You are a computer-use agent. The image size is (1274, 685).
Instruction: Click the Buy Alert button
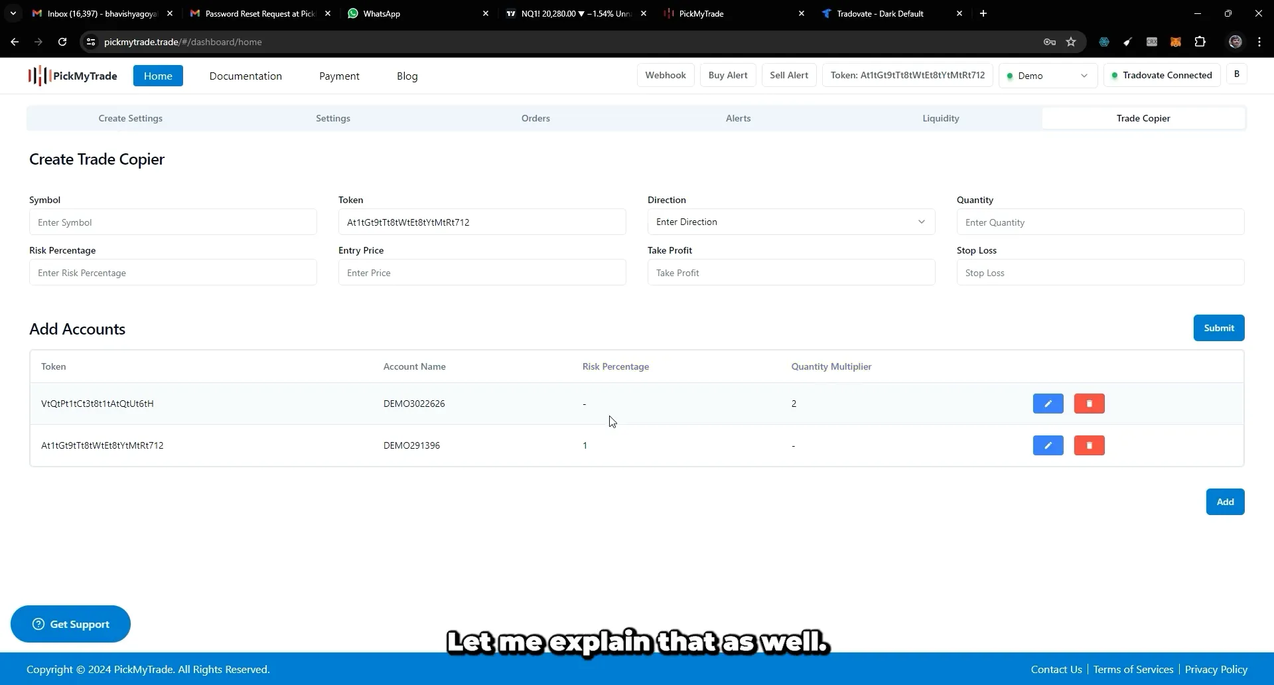728,75
